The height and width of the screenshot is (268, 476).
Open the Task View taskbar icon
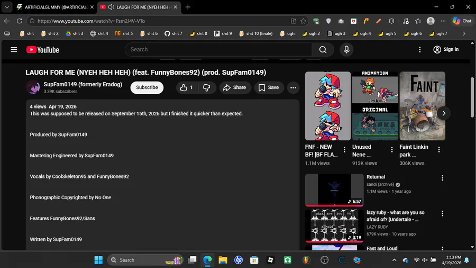(x=192, y=260)
